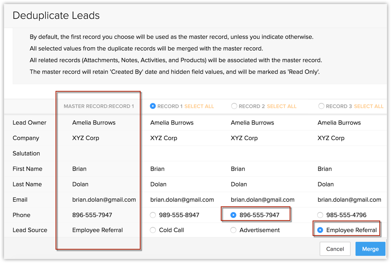Viewport: 391px width, 263px height.
Task: Click the Merge button
Action: tap(370, 249)
